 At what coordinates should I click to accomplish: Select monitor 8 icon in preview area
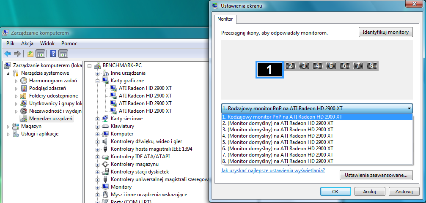(x=372, y=65)
